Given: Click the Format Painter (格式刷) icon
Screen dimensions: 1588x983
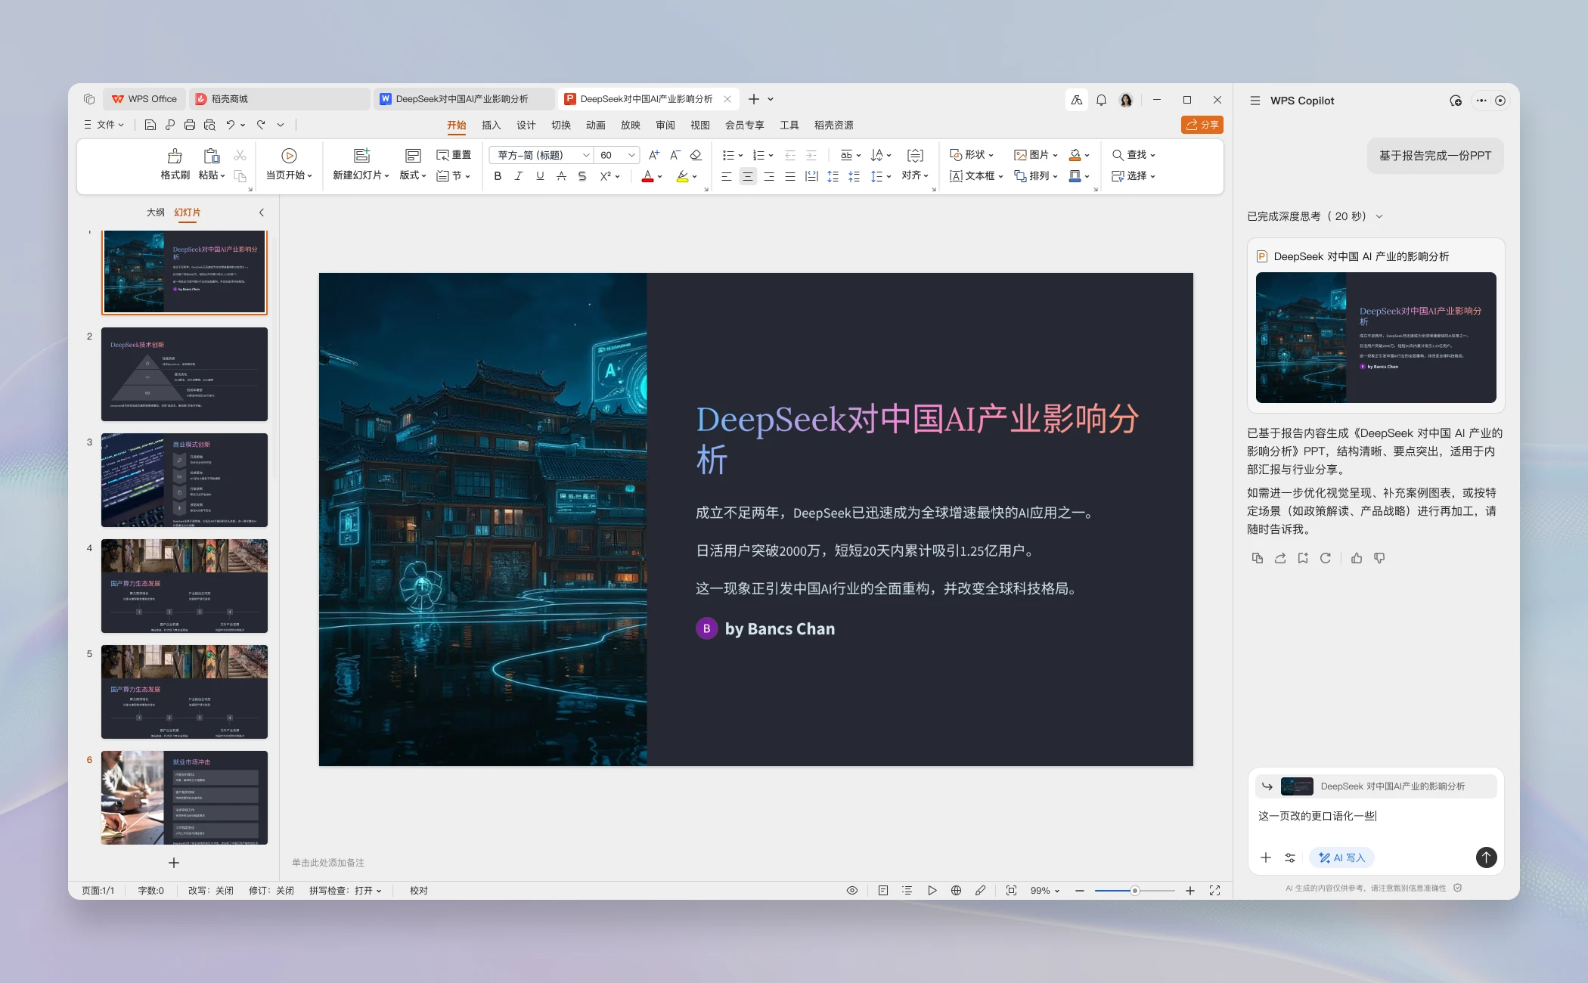Looking at the screenshot, I should (x=175, y=156).
